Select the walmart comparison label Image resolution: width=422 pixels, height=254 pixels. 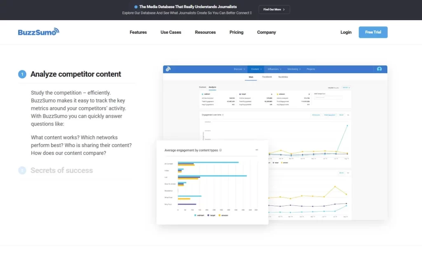206,94
